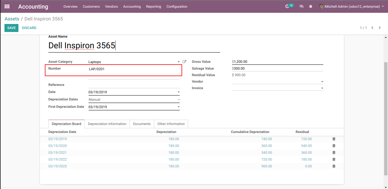The width and height of the screenshot is (388, 189).
Task: Click the 360.00 cumulative depreciation cell
Action: click(x=266, y=146)
